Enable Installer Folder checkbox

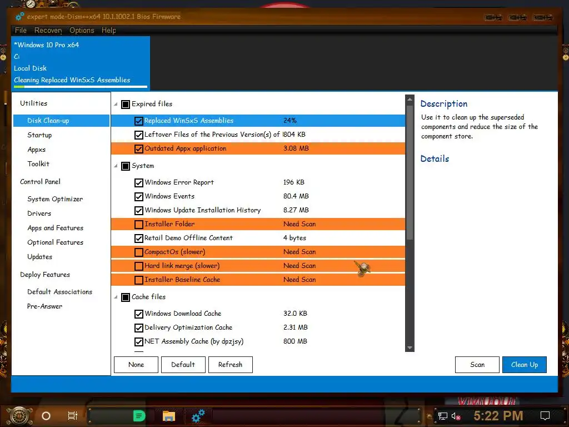click(138, 225)
